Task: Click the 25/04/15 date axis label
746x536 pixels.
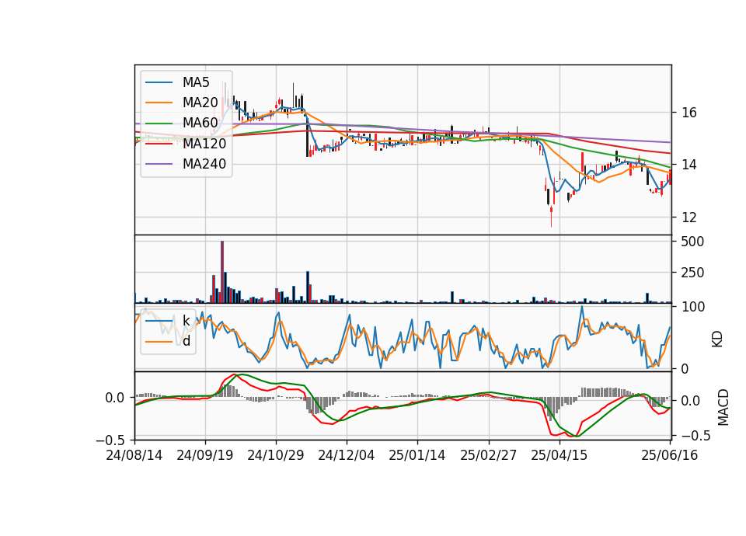Action: coord(559,455)
